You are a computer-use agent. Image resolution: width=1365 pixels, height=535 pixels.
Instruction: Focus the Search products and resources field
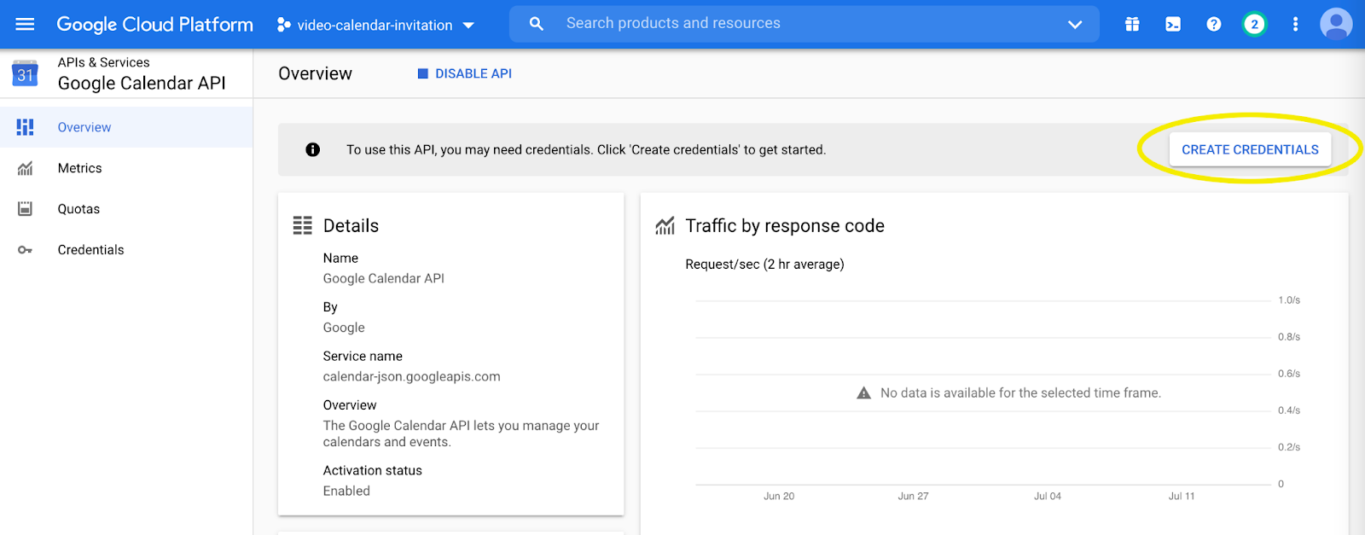coord(804,24)
